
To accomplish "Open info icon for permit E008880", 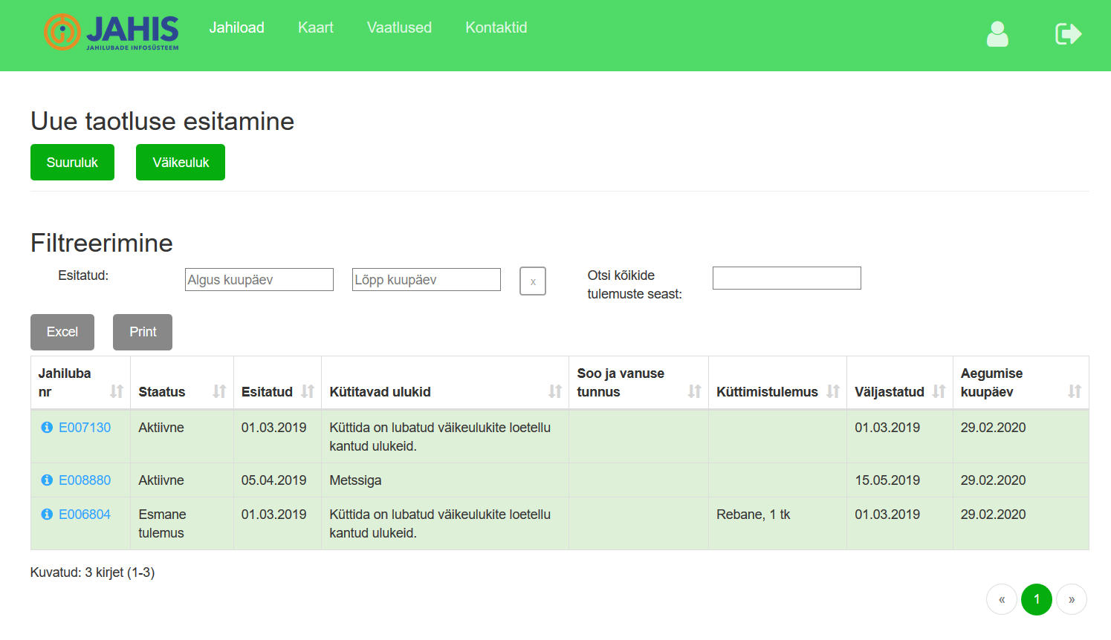I will pyautogui.click(x=47, y=480).
